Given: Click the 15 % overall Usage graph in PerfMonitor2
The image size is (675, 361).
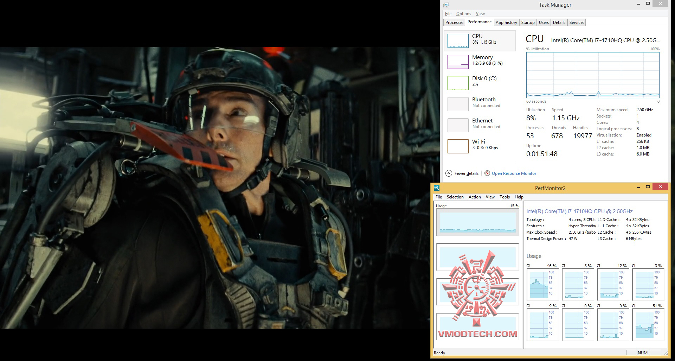Looking at the screenshot, I should [x=477, y=222].
